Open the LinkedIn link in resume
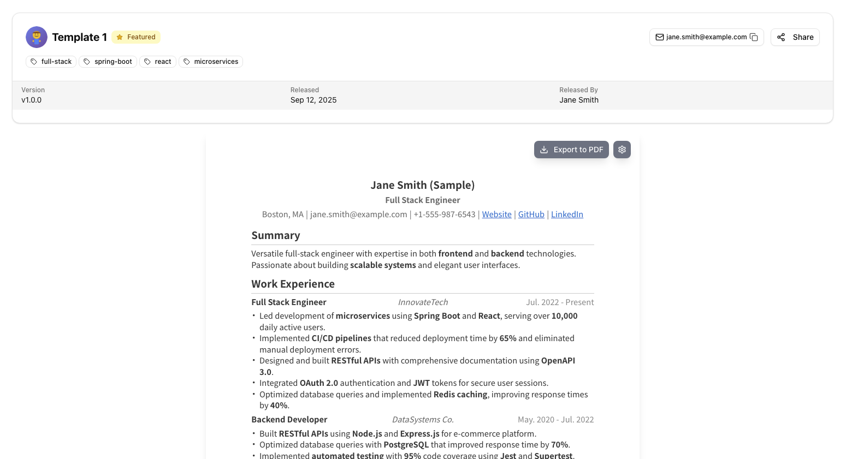Image resolution: width=846 pixels, height=459 pixels. (567, 214)
